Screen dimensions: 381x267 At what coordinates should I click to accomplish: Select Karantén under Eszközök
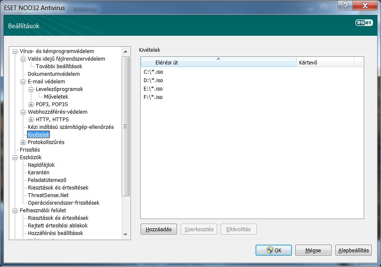(38, 173)
